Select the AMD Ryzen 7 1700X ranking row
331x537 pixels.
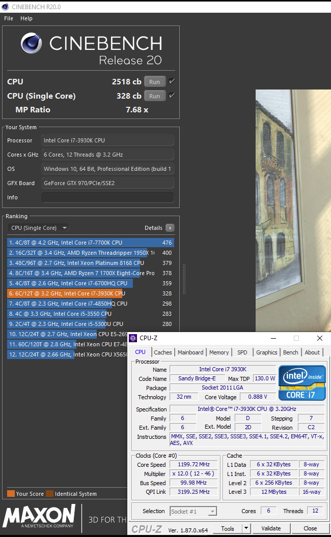[91, 273]
